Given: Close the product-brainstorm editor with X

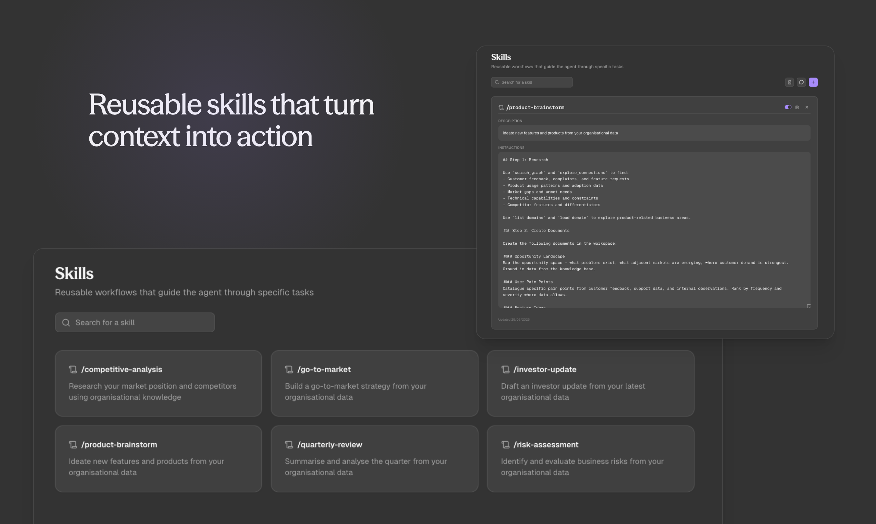Looking at the screenshot, I should (807, 107).
